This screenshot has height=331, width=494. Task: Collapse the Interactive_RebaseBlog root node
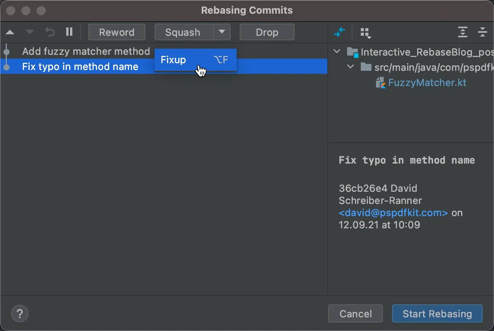pos(336,52)
